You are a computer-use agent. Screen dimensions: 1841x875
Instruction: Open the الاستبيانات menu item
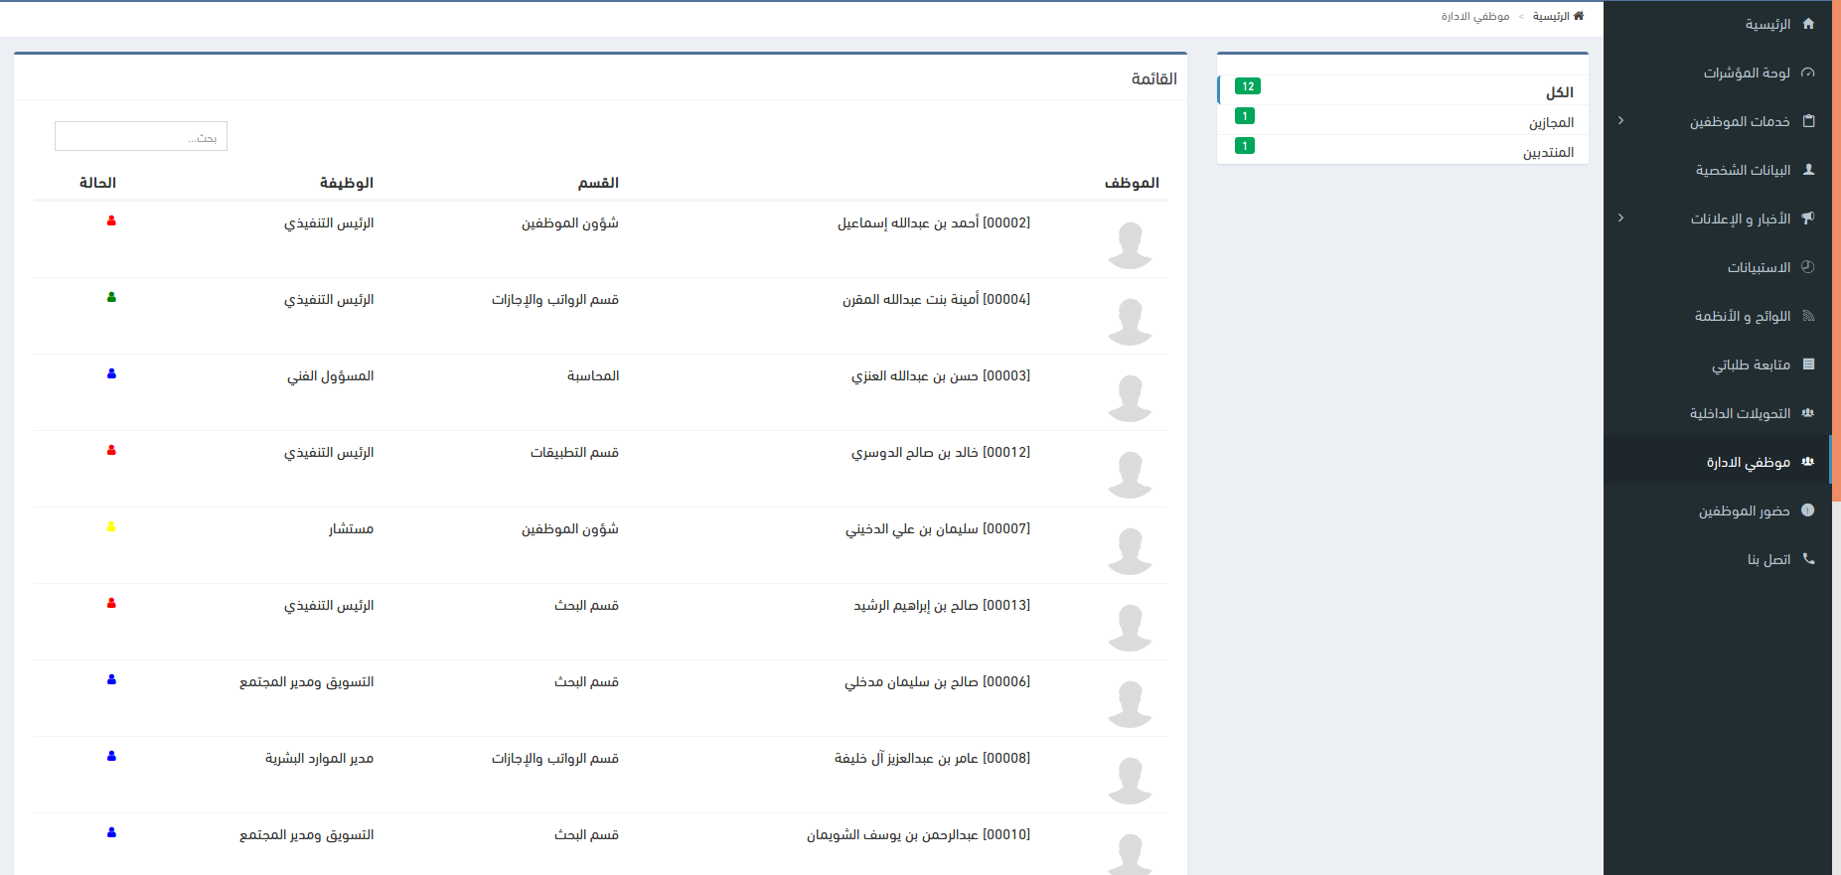[1759, 267]
